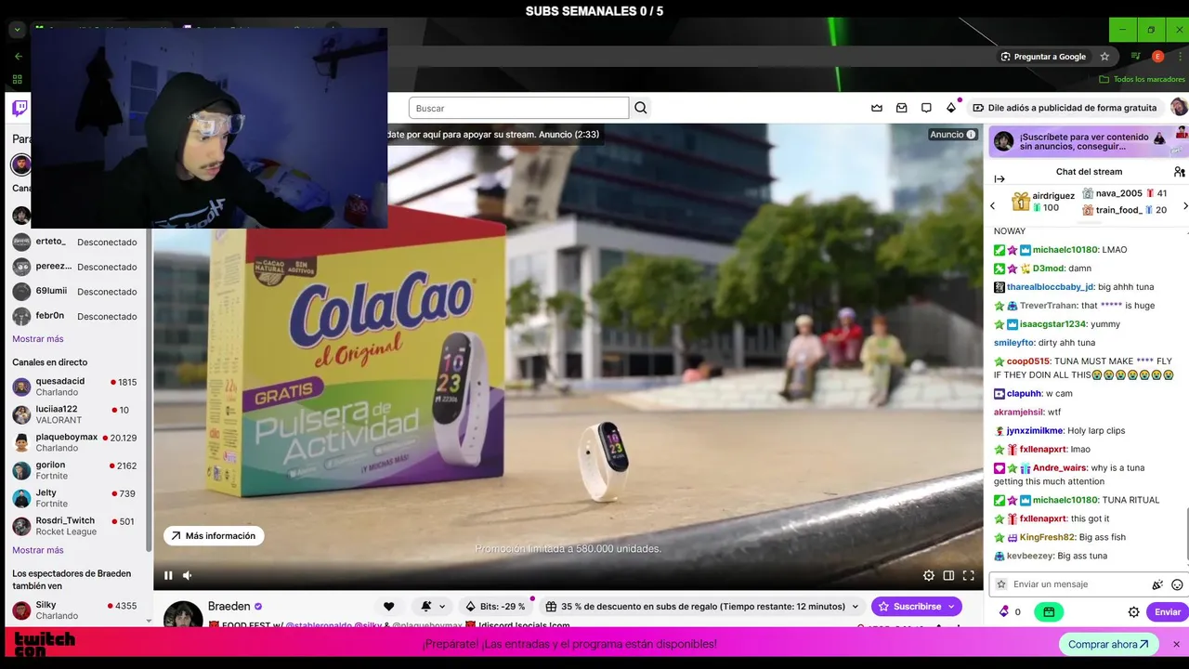Click Dile adiós a publicidad button
Screen dimensions: 1189x669
[1065, 108]
